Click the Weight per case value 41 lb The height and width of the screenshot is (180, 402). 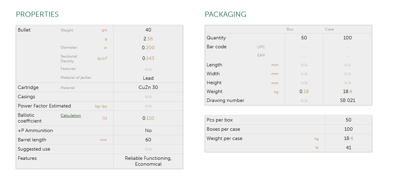click(348, 148)
